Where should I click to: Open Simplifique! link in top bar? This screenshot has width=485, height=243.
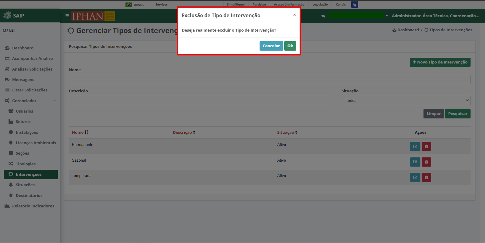click(x=236, y=5)
